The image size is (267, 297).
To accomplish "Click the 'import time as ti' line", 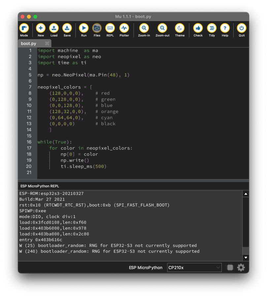I will pyautogui.click(x=62, y=63).
